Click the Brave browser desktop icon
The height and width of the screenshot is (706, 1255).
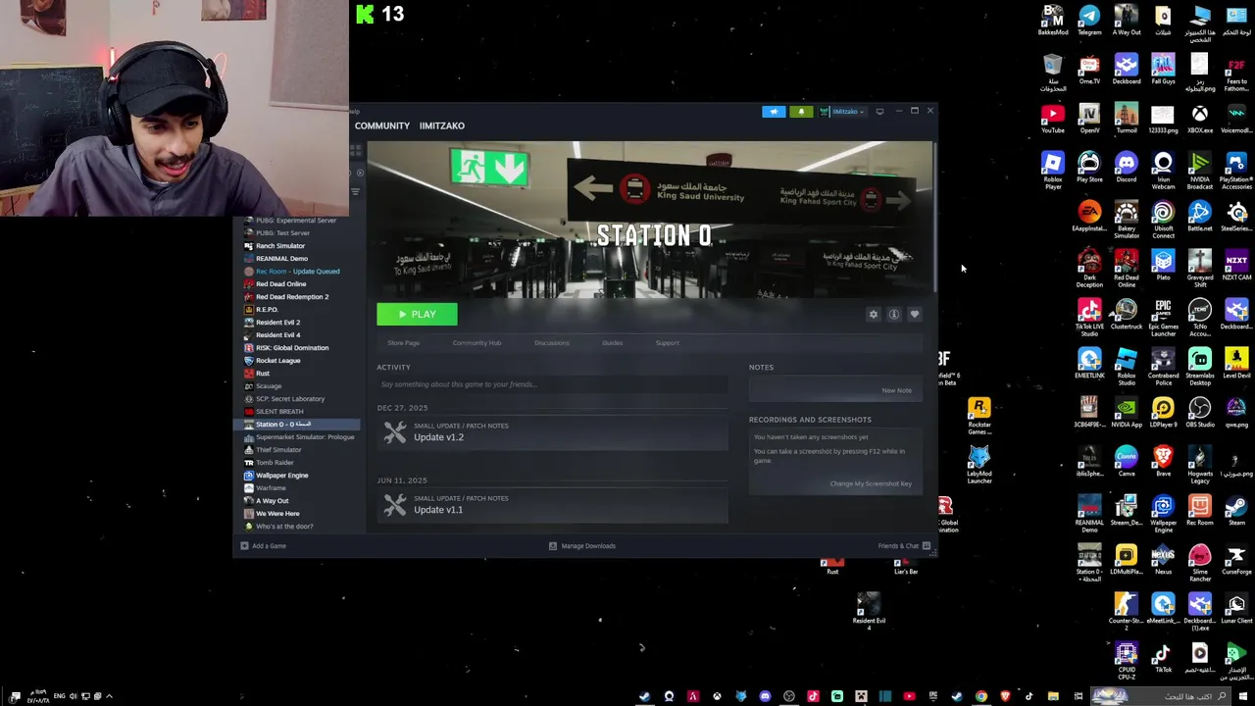click(1163, 462)
